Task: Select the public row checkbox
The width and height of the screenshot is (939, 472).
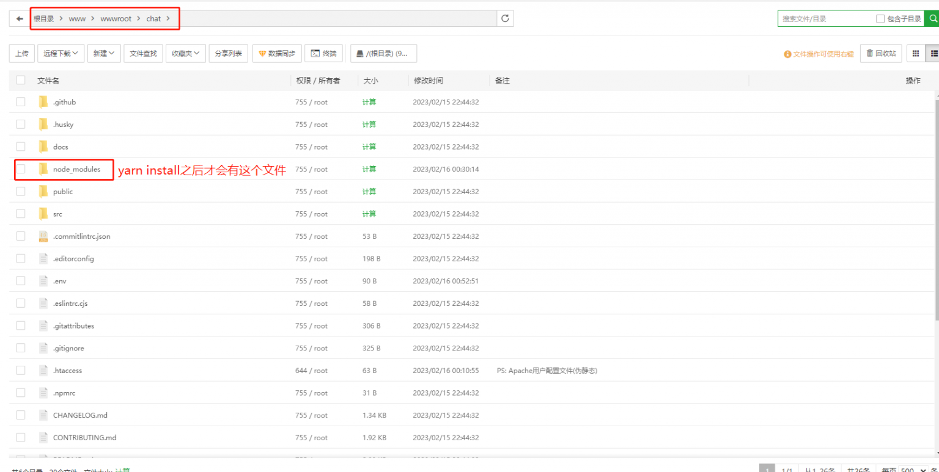Action: click(x=21, y=191)
